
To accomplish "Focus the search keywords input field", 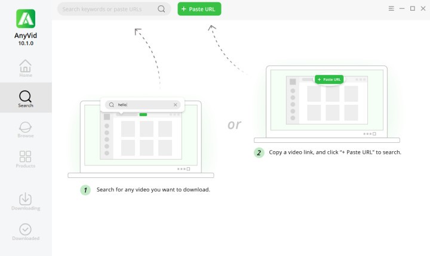I will pyautogui.click(x=107, y=9).
